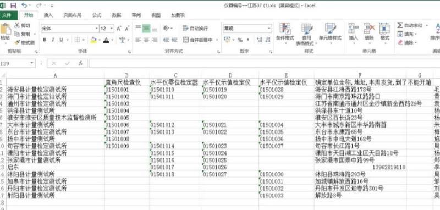Switch to 审阅 ribbon tab

[136, 15]
